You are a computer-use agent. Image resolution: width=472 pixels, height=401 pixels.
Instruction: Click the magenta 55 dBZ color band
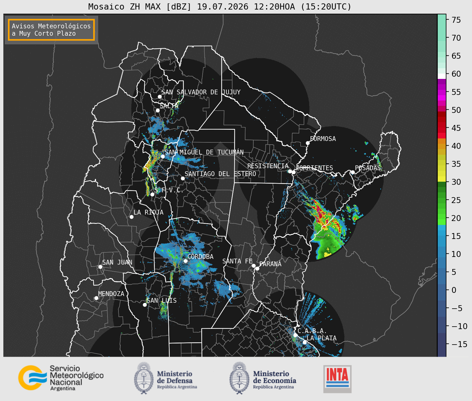pos(442,92)
